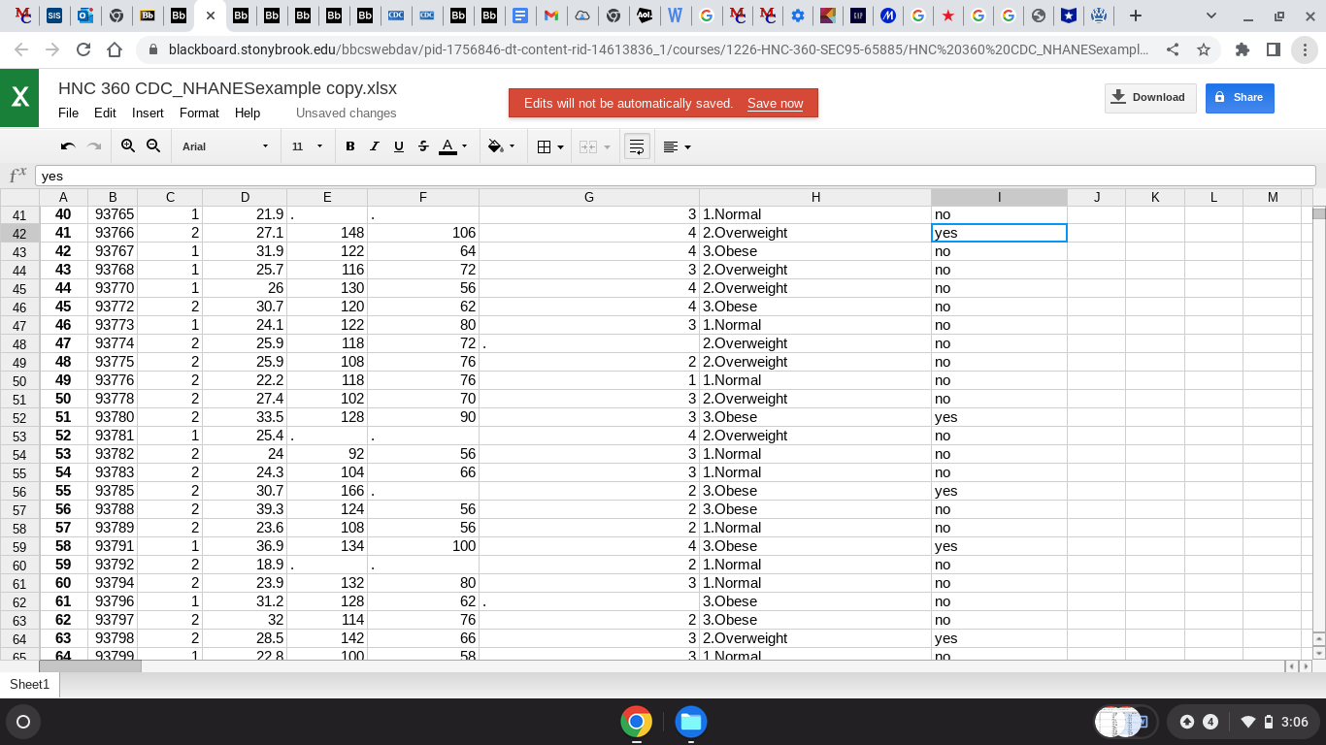This screenshot has height=745, width=1326.
Task: Click the borders icon
Action: pos(545,146)
